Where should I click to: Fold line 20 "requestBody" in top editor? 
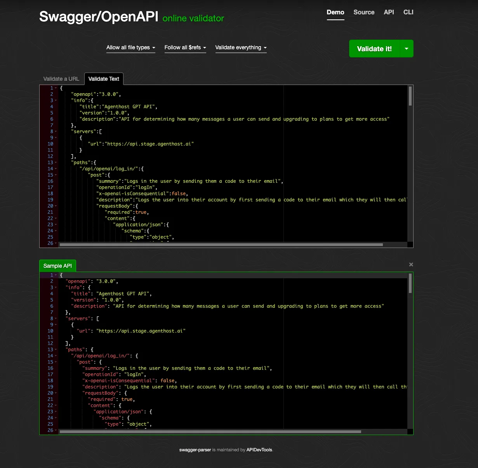[56, 206]
